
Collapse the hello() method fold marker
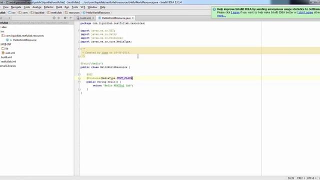click(79, 82)
